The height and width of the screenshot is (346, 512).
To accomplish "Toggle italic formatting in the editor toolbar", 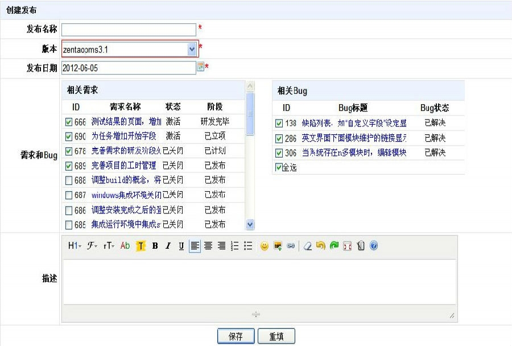I will pos(167,246).
